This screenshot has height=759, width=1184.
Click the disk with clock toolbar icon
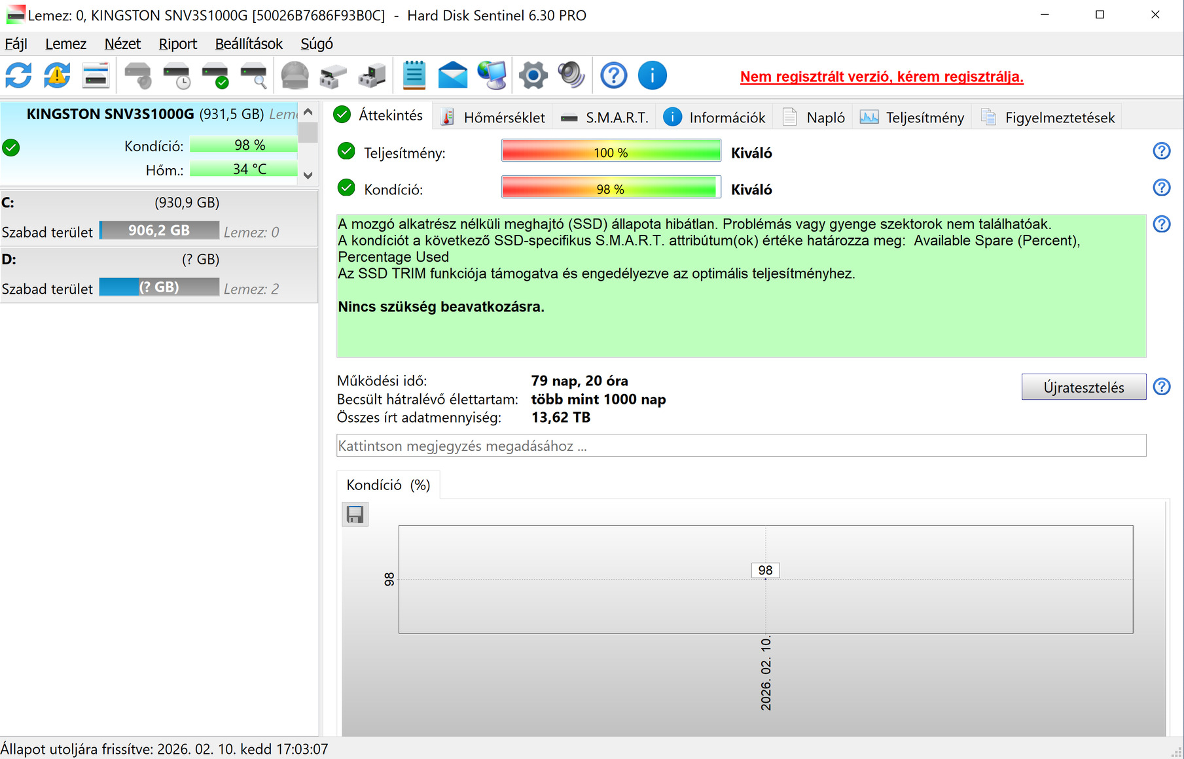pyautogui.click(x=176, y=75)
